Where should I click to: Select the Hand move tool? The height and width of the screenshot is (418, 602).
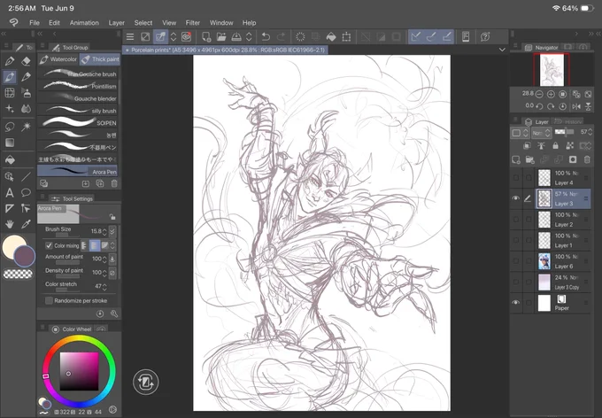[10, 224]
